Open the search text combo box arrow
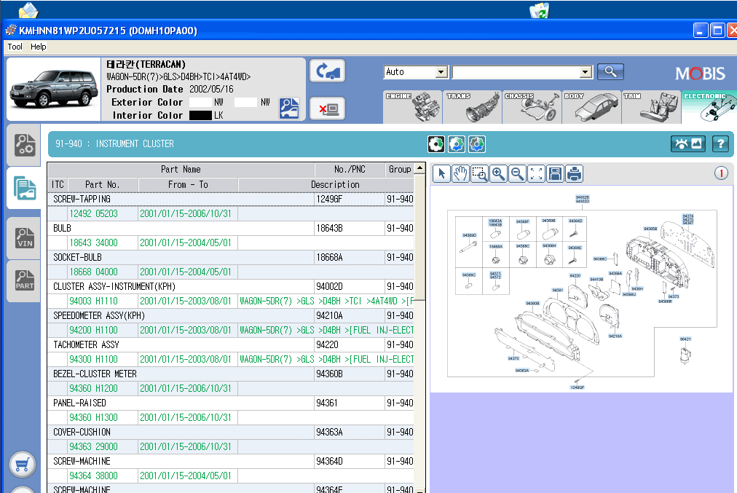This screenshot has height=493, width=737. pyautogui.click(x=586, y=72)
